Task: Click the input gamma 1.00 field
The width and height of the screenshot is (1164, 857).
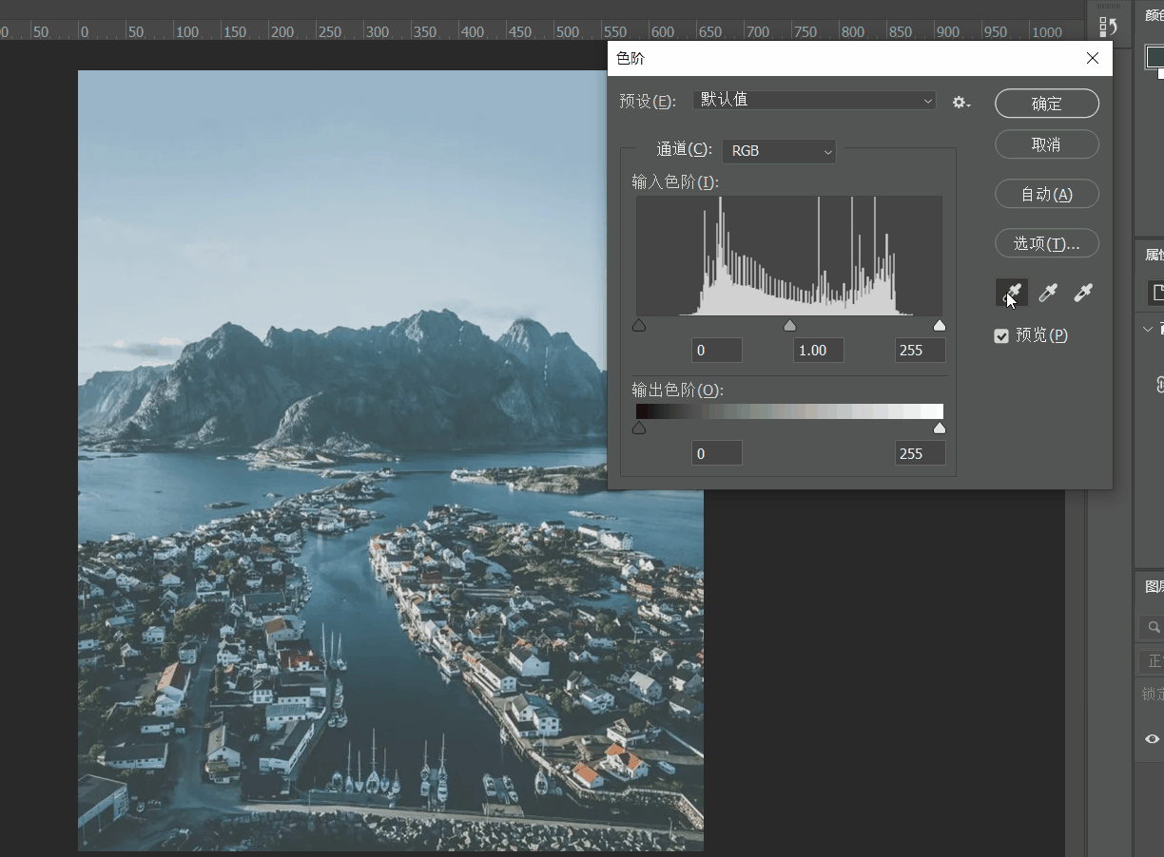Action: tap(818, 350)
